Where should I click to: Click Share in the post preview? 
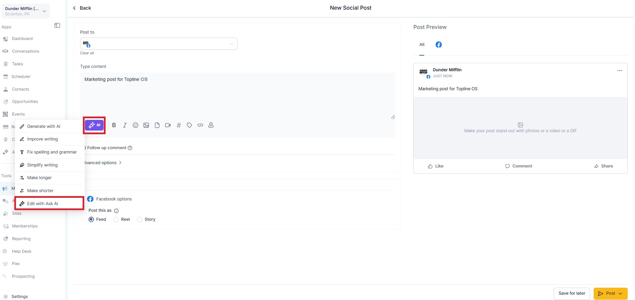pyautogui.click(x=603, y=166)
